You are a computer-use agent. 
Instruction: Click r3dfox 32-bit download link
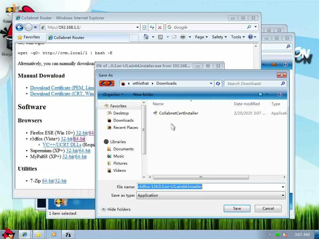67,139
